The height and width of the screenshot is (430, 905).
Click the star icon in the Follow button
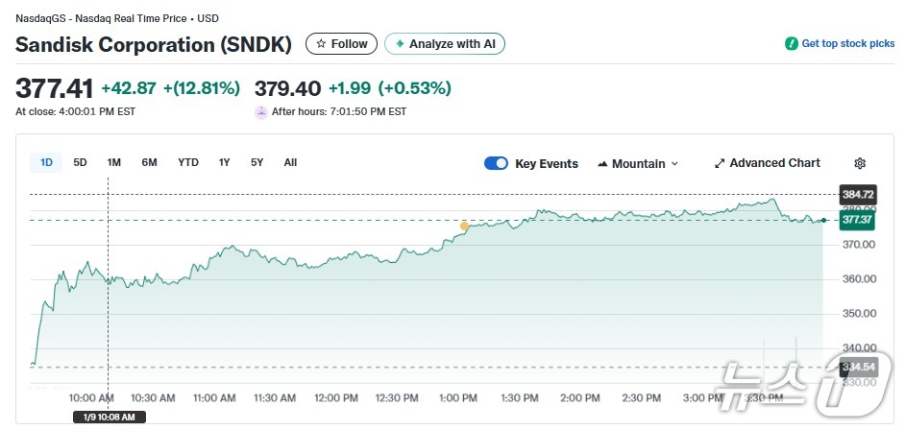[321, 44]
